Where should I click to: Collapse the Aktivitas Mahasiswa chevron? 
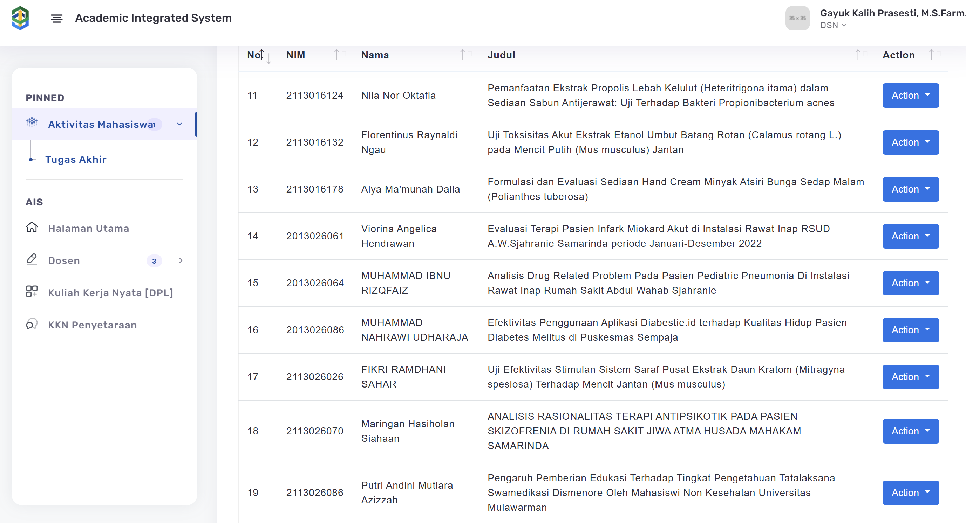(179, 124)
